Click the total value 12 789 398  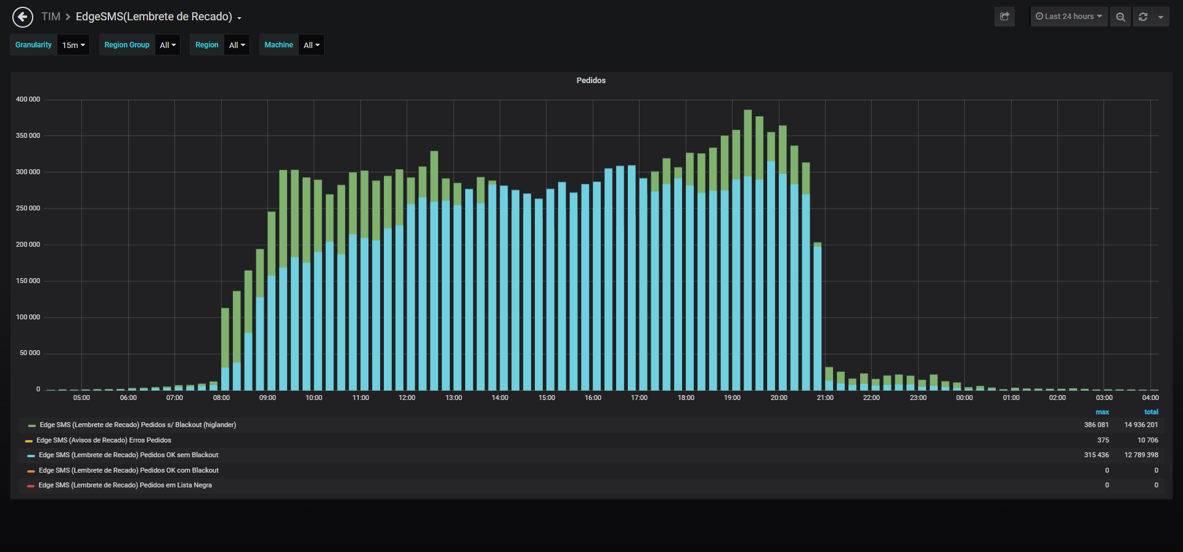coord(1141,455)
